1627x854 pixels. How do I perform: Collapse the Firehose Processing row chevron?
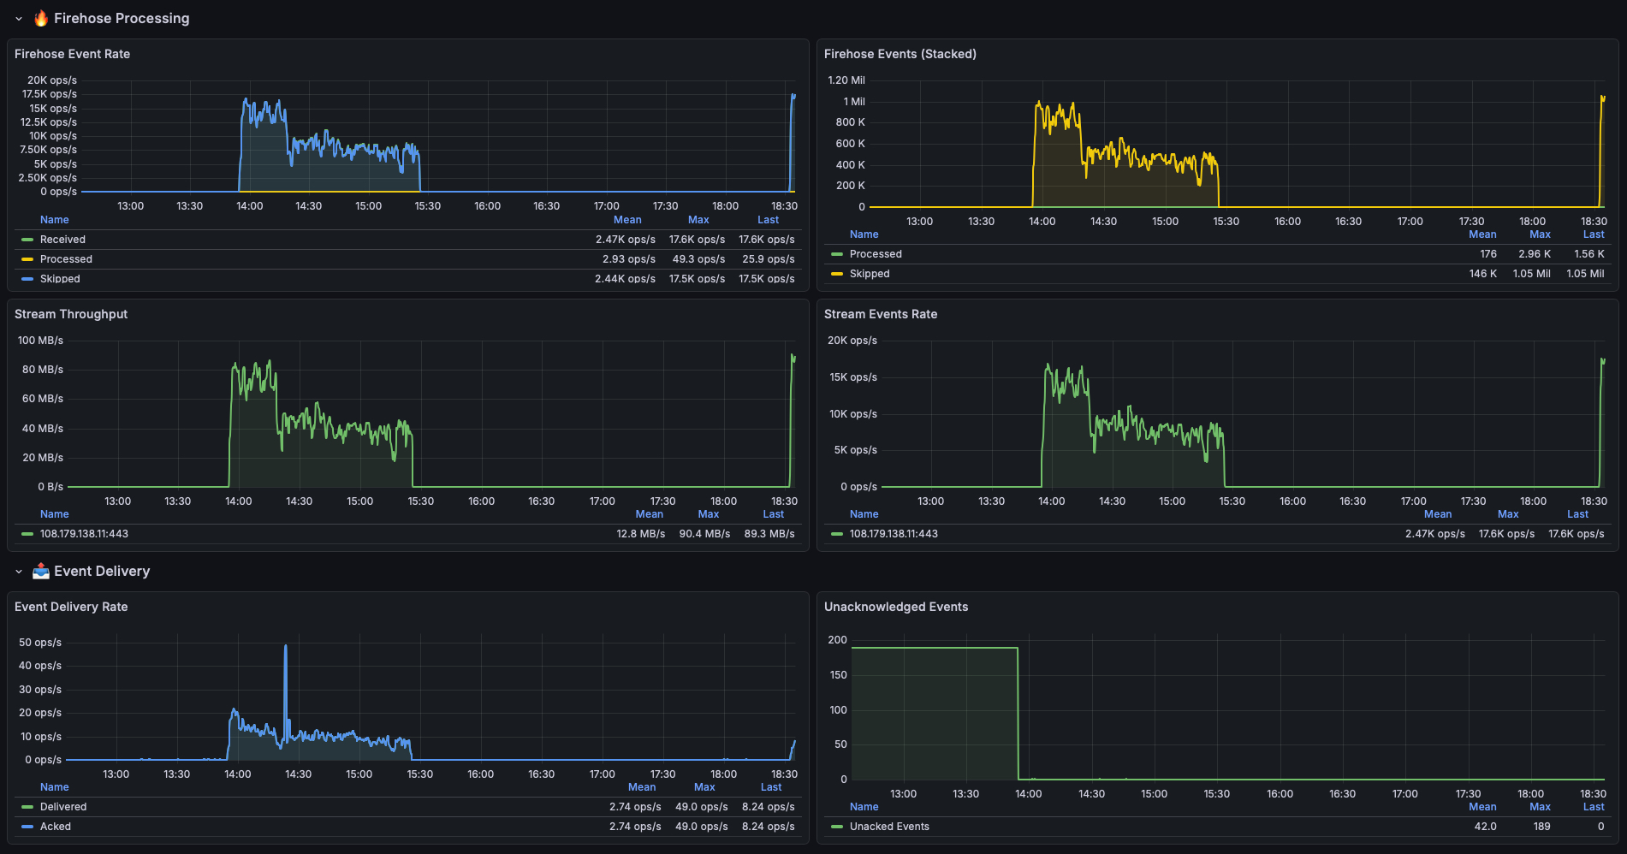point(19,19)
